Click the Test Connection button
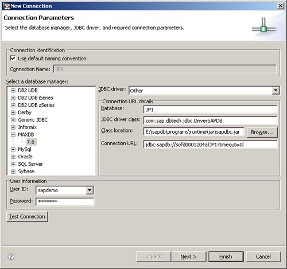 [x=27, y=217]
